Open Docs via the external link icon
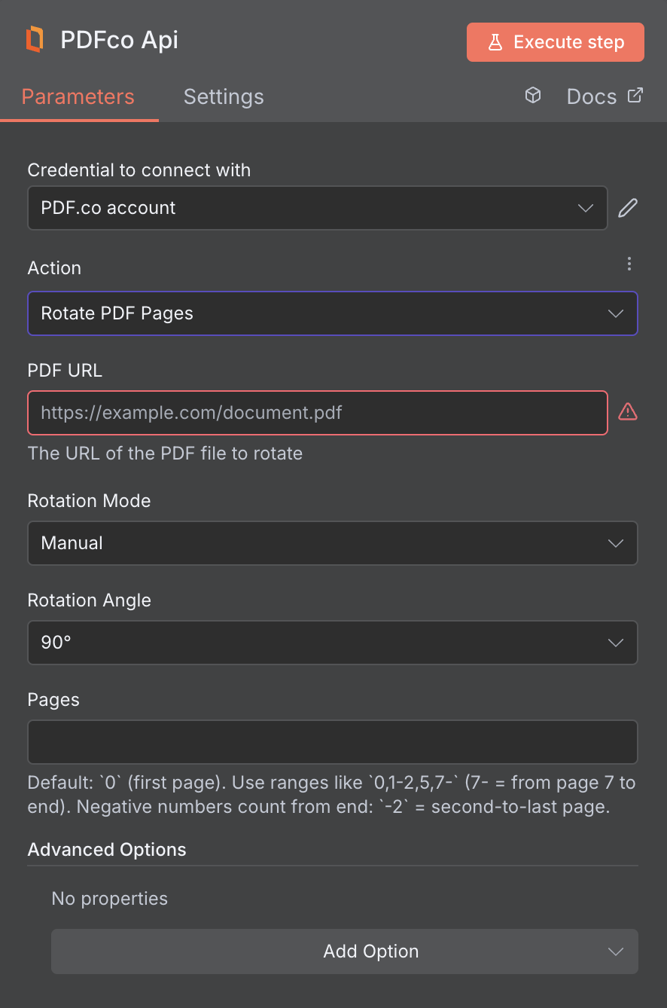Image resolution: width=667 pixels, height=1008 pixels. click(635, 96)
